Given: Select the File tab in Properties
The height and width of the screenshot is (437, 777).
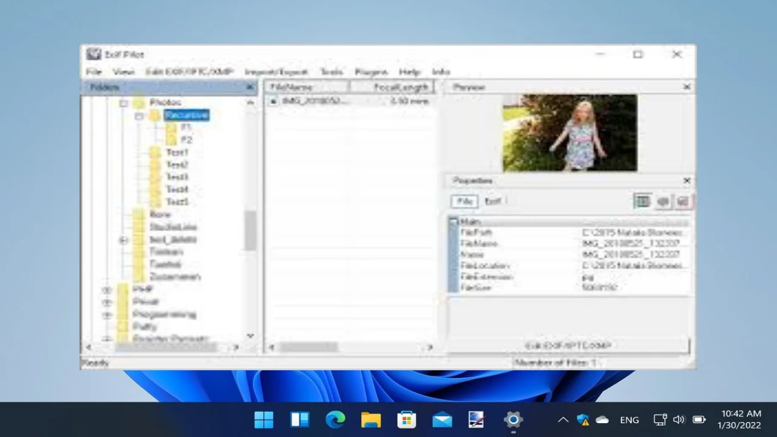Looking at the screenshot, I should 464,201.
